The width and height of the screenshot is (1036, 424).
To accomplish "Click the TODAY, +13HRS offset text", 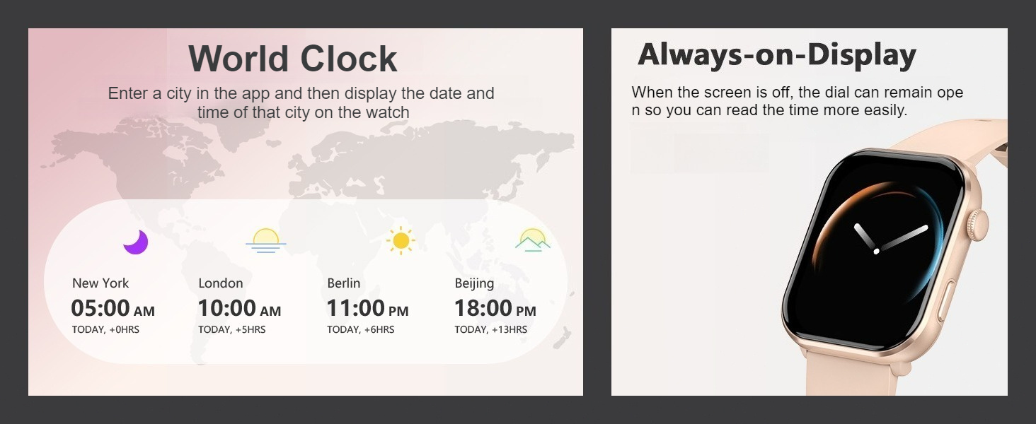I will pos(490,329).
